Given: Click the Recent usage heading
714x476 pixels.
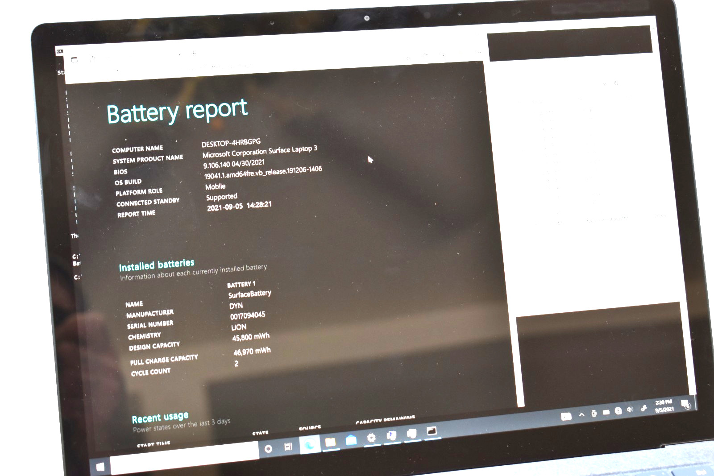Looking at the screenshot, I should [x=160, y=418].
